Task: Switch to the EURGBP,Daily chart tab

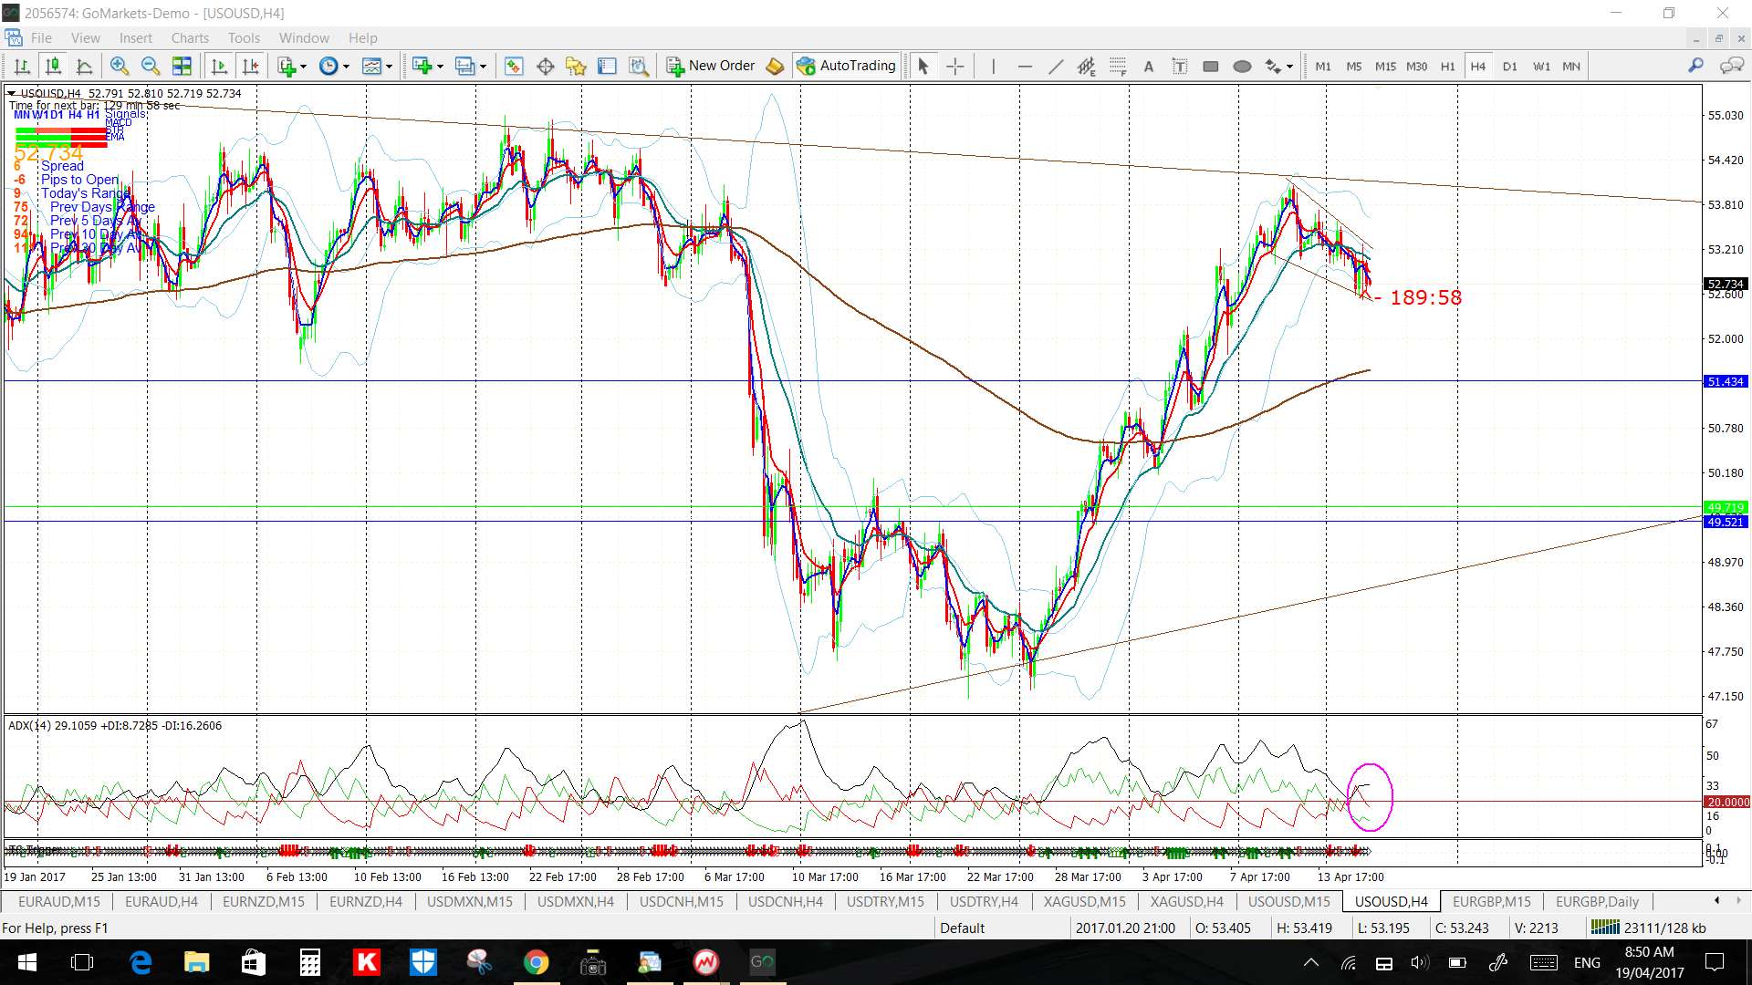Action: pyautogui.click(x=1597, y=901)
